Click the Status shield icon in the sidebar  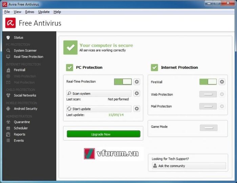tap(8, 37)
